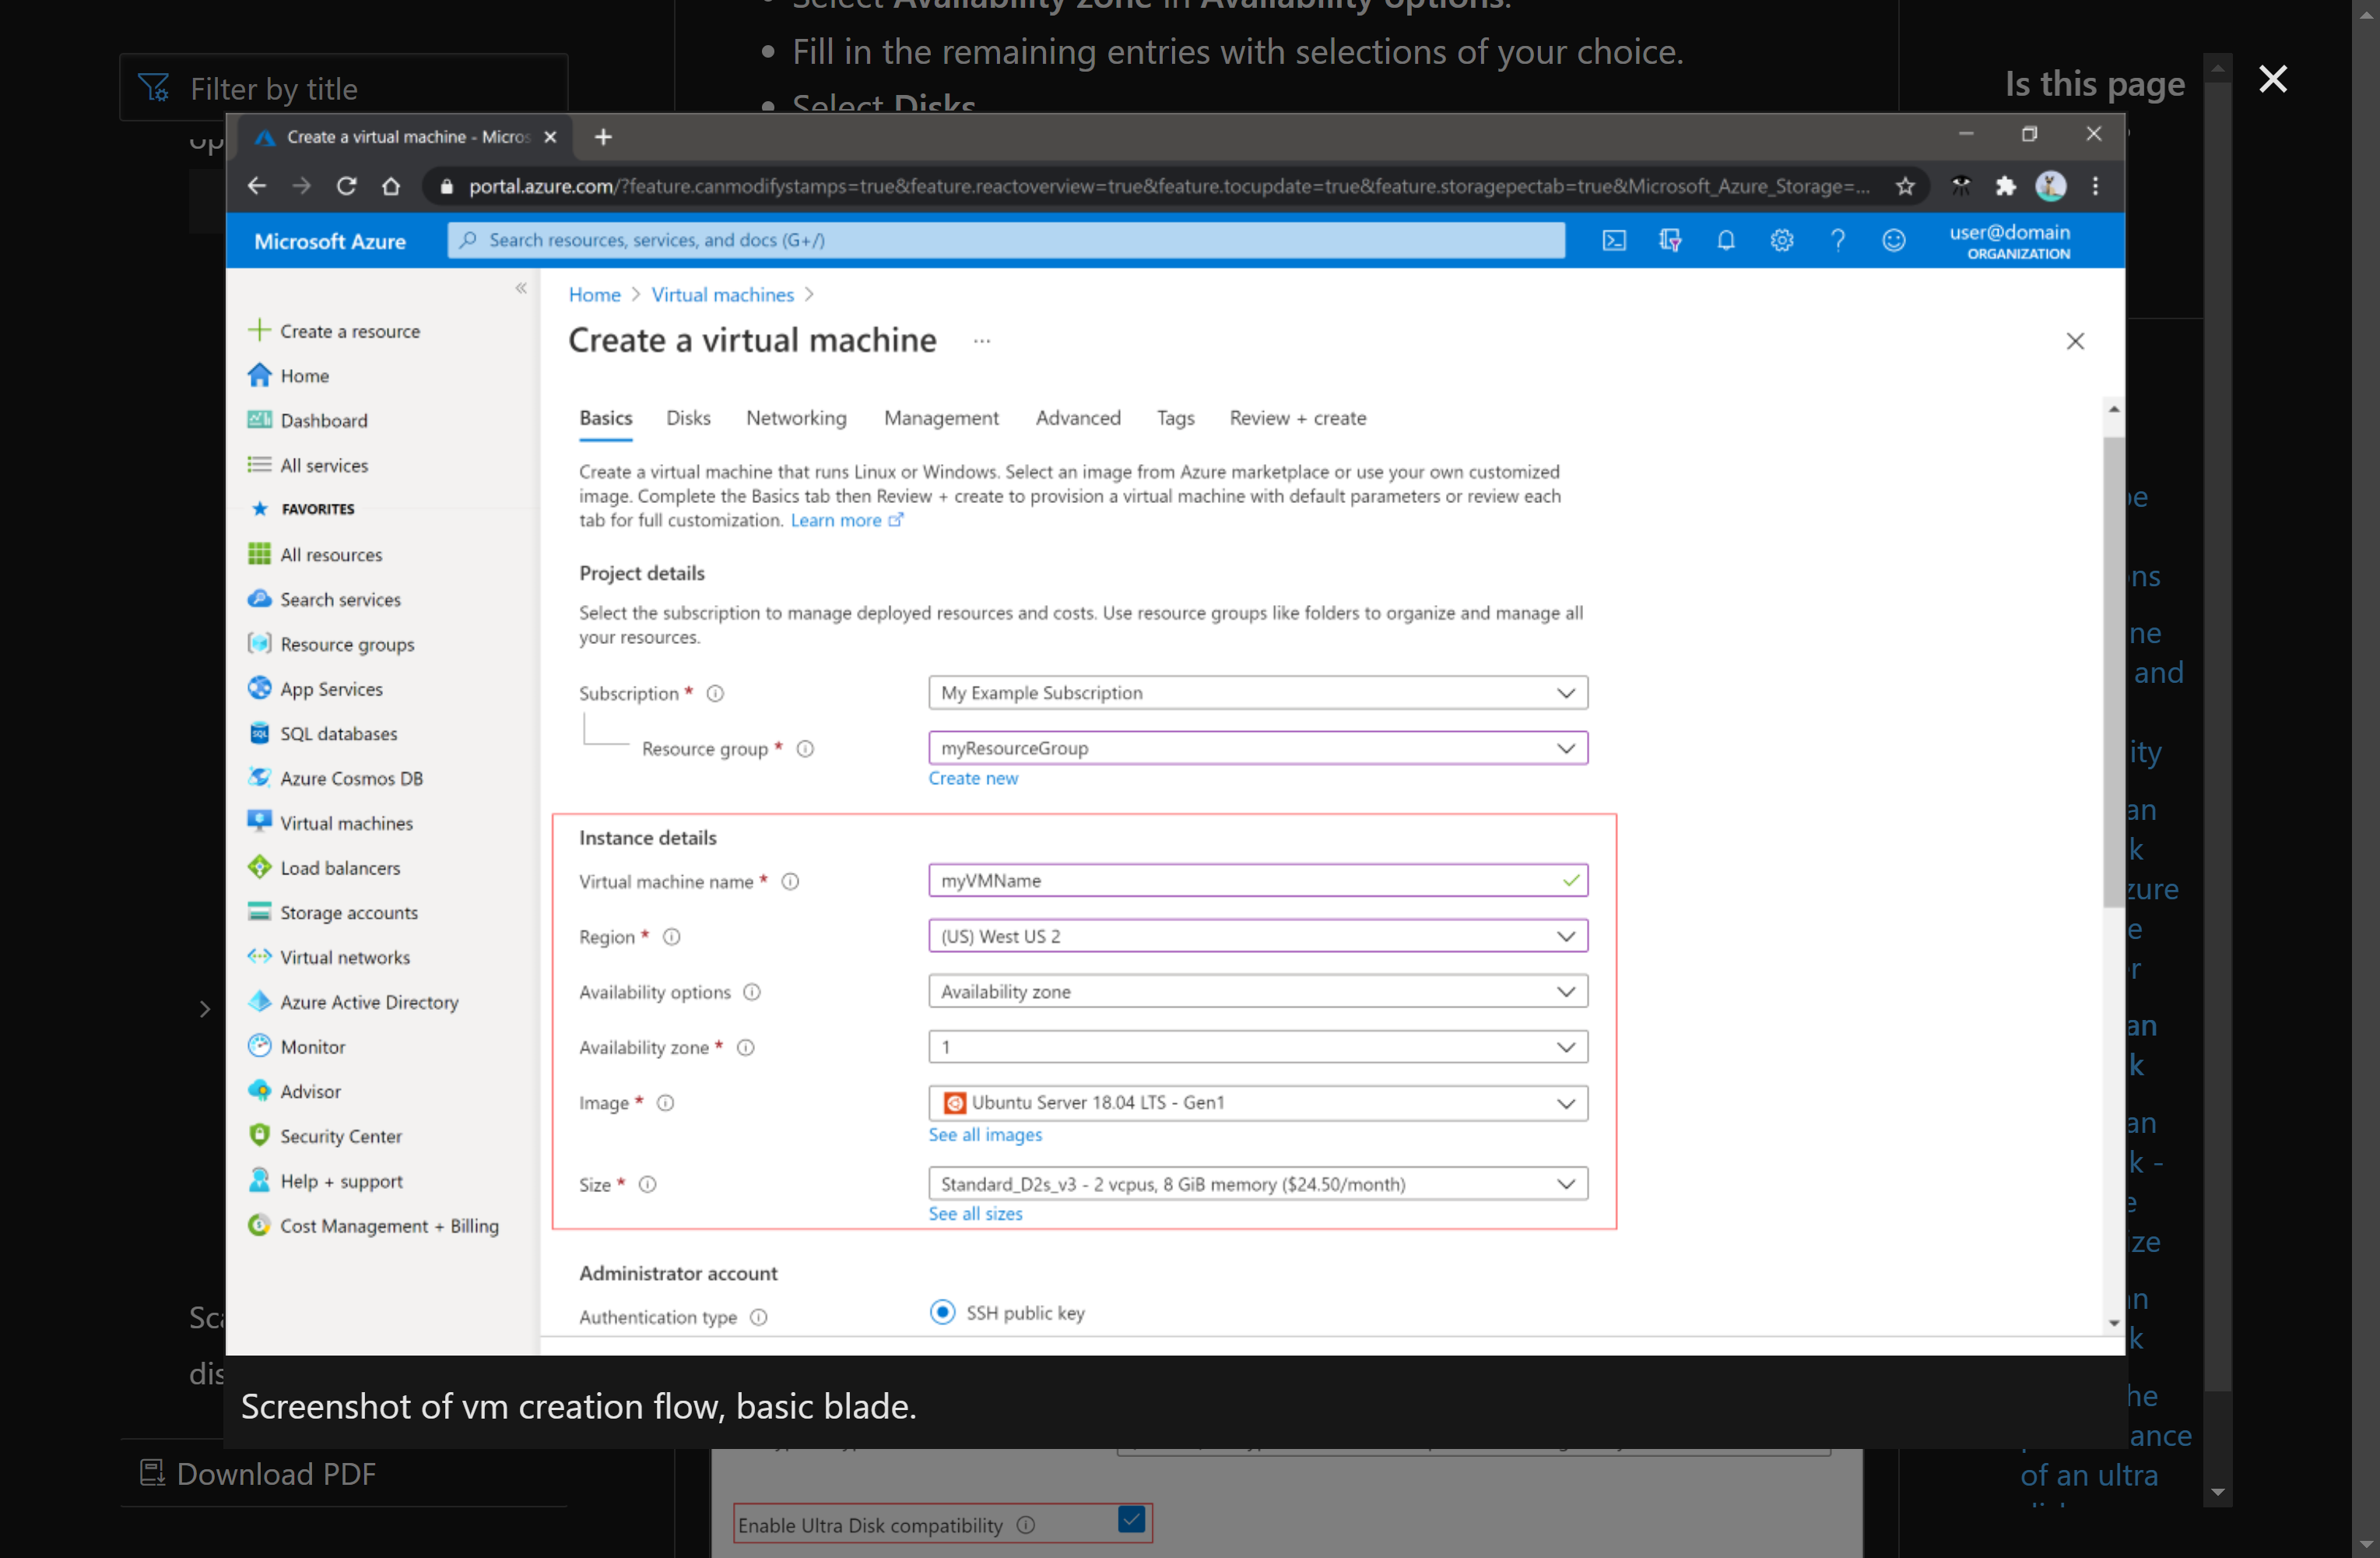
Task: Click info icon next to Availability zone
Action: [x=745, y=1046]
